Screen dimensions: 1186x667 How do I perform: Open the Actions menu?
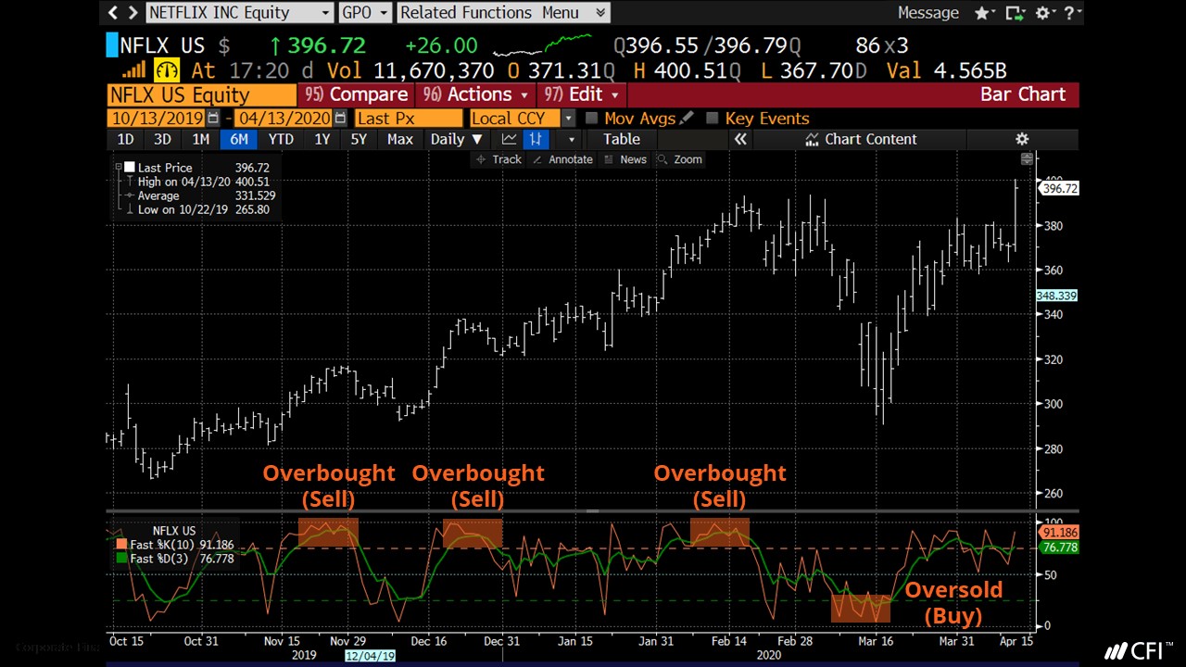coord(475,94)
